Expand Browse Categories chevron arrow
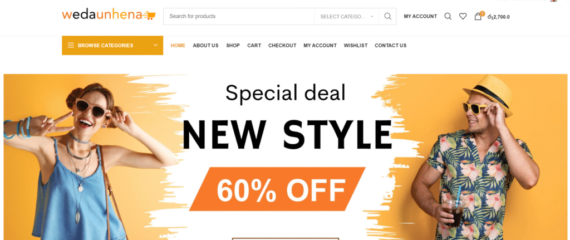 pyautogui.click(x=156, y=46)
